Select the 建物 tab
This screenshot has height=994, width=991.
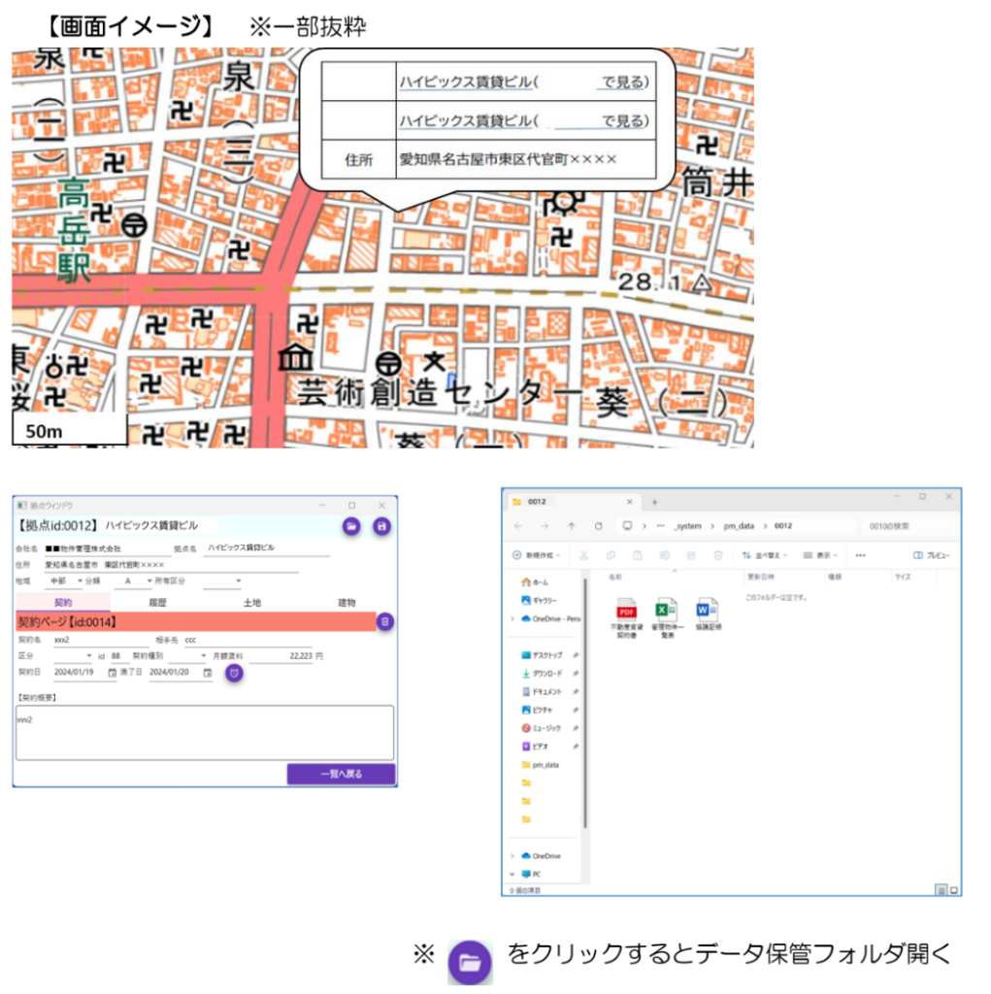pyautogui.click(x=346, y=603)
